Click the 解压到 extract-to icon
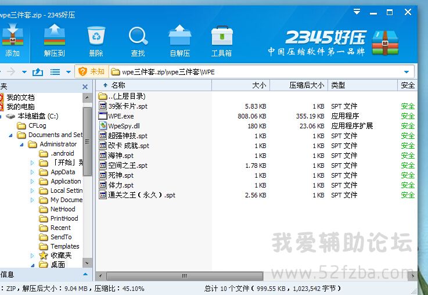 click(x=55, y=34)
